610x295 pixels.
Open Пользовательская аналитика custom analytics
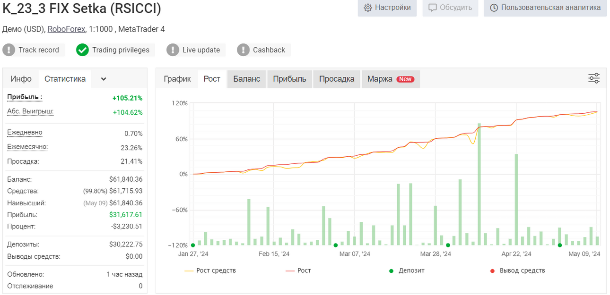(545, 8)
